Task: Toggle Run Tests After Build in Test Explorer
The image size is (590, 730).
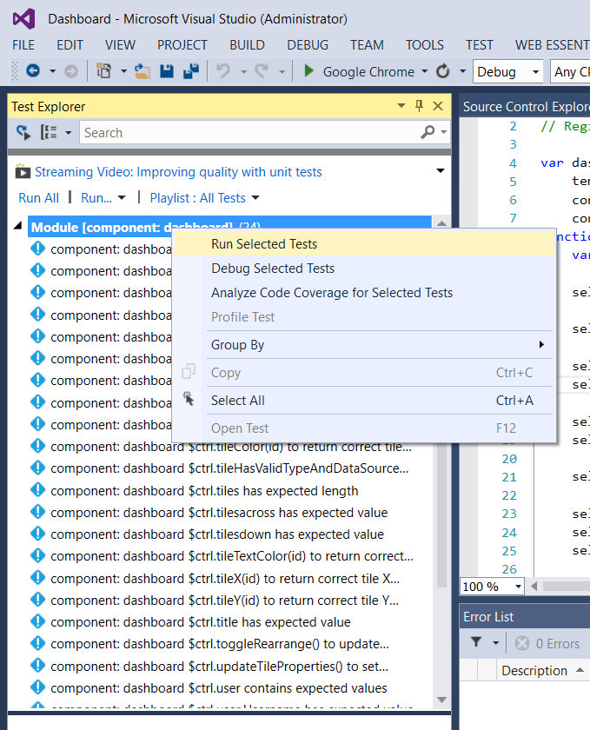Action: pos(22,132)
